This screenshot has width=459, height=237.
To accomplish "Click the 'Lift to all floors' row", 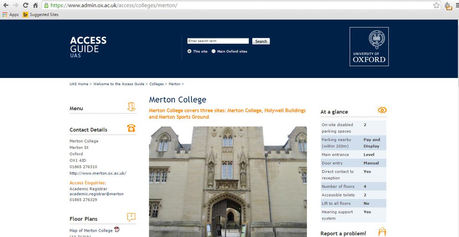I will (353, 203).
